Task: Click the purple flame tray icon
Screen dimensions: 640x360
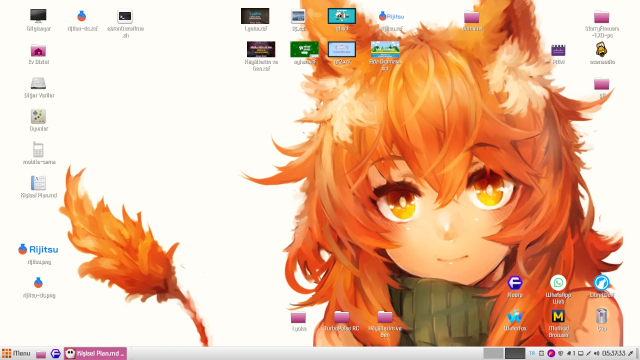Action: tap(551, 353)
